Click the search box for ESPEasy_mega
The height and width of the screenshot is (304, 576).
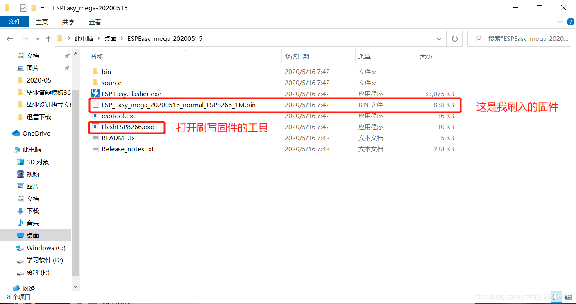(x=519, y=39)
